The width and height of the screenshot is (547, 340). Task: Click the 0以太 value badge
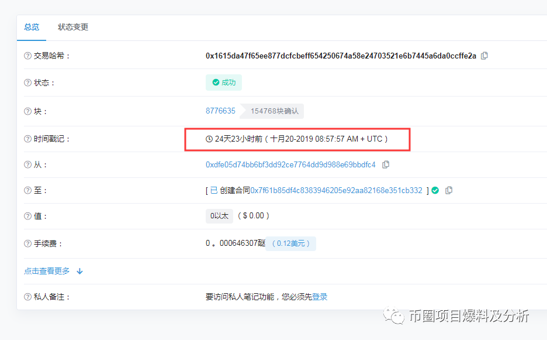(x=219, y=216)
